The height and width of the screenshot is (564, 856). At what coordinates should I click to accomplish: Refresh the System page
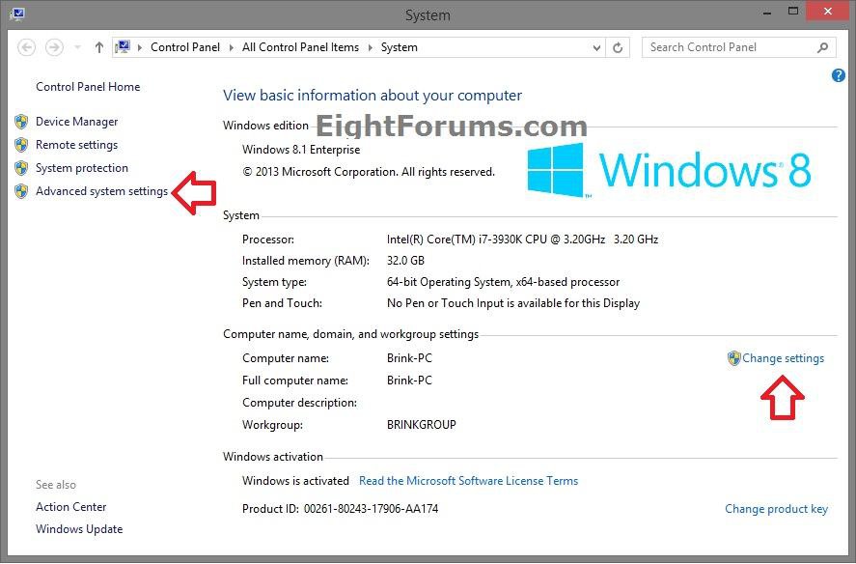(618, 48)
